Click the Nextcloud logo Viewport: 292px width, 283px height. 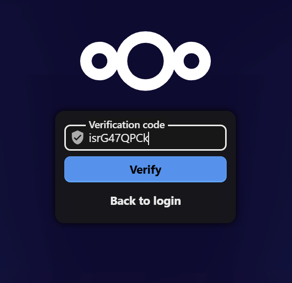pos(145,61)
